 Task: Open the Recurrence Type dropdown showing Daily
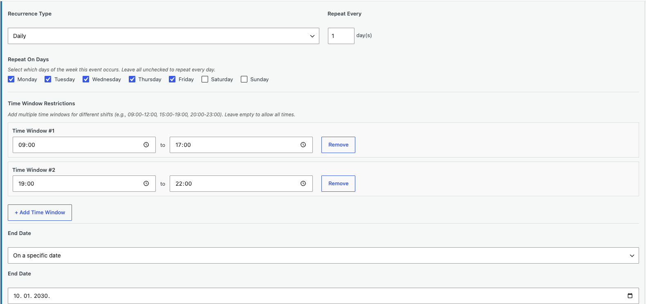(x=164, y=36)
